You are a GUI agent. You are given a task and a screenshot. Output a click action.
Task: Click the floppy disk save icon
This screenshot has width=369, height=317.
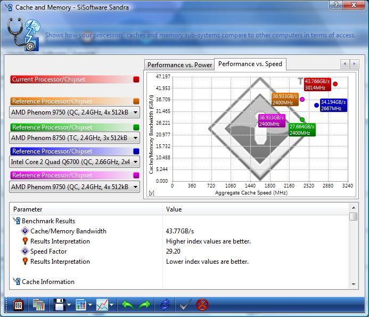click(x=60, y=305)
